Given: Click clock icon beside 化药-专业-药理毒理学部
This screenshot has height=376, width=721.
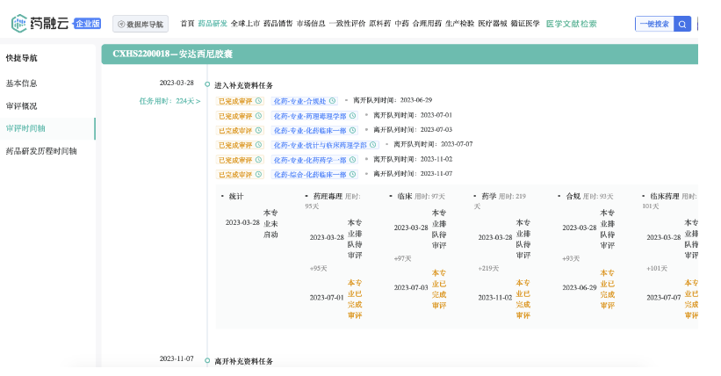Looking at the screenshot, I should point(353,115).
